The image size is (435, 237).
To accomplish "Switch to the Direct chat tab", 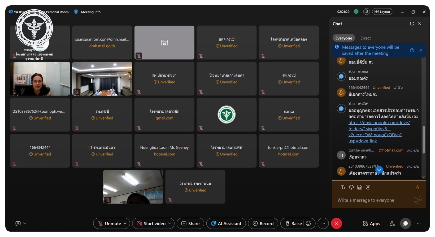I will pos(365,38).
